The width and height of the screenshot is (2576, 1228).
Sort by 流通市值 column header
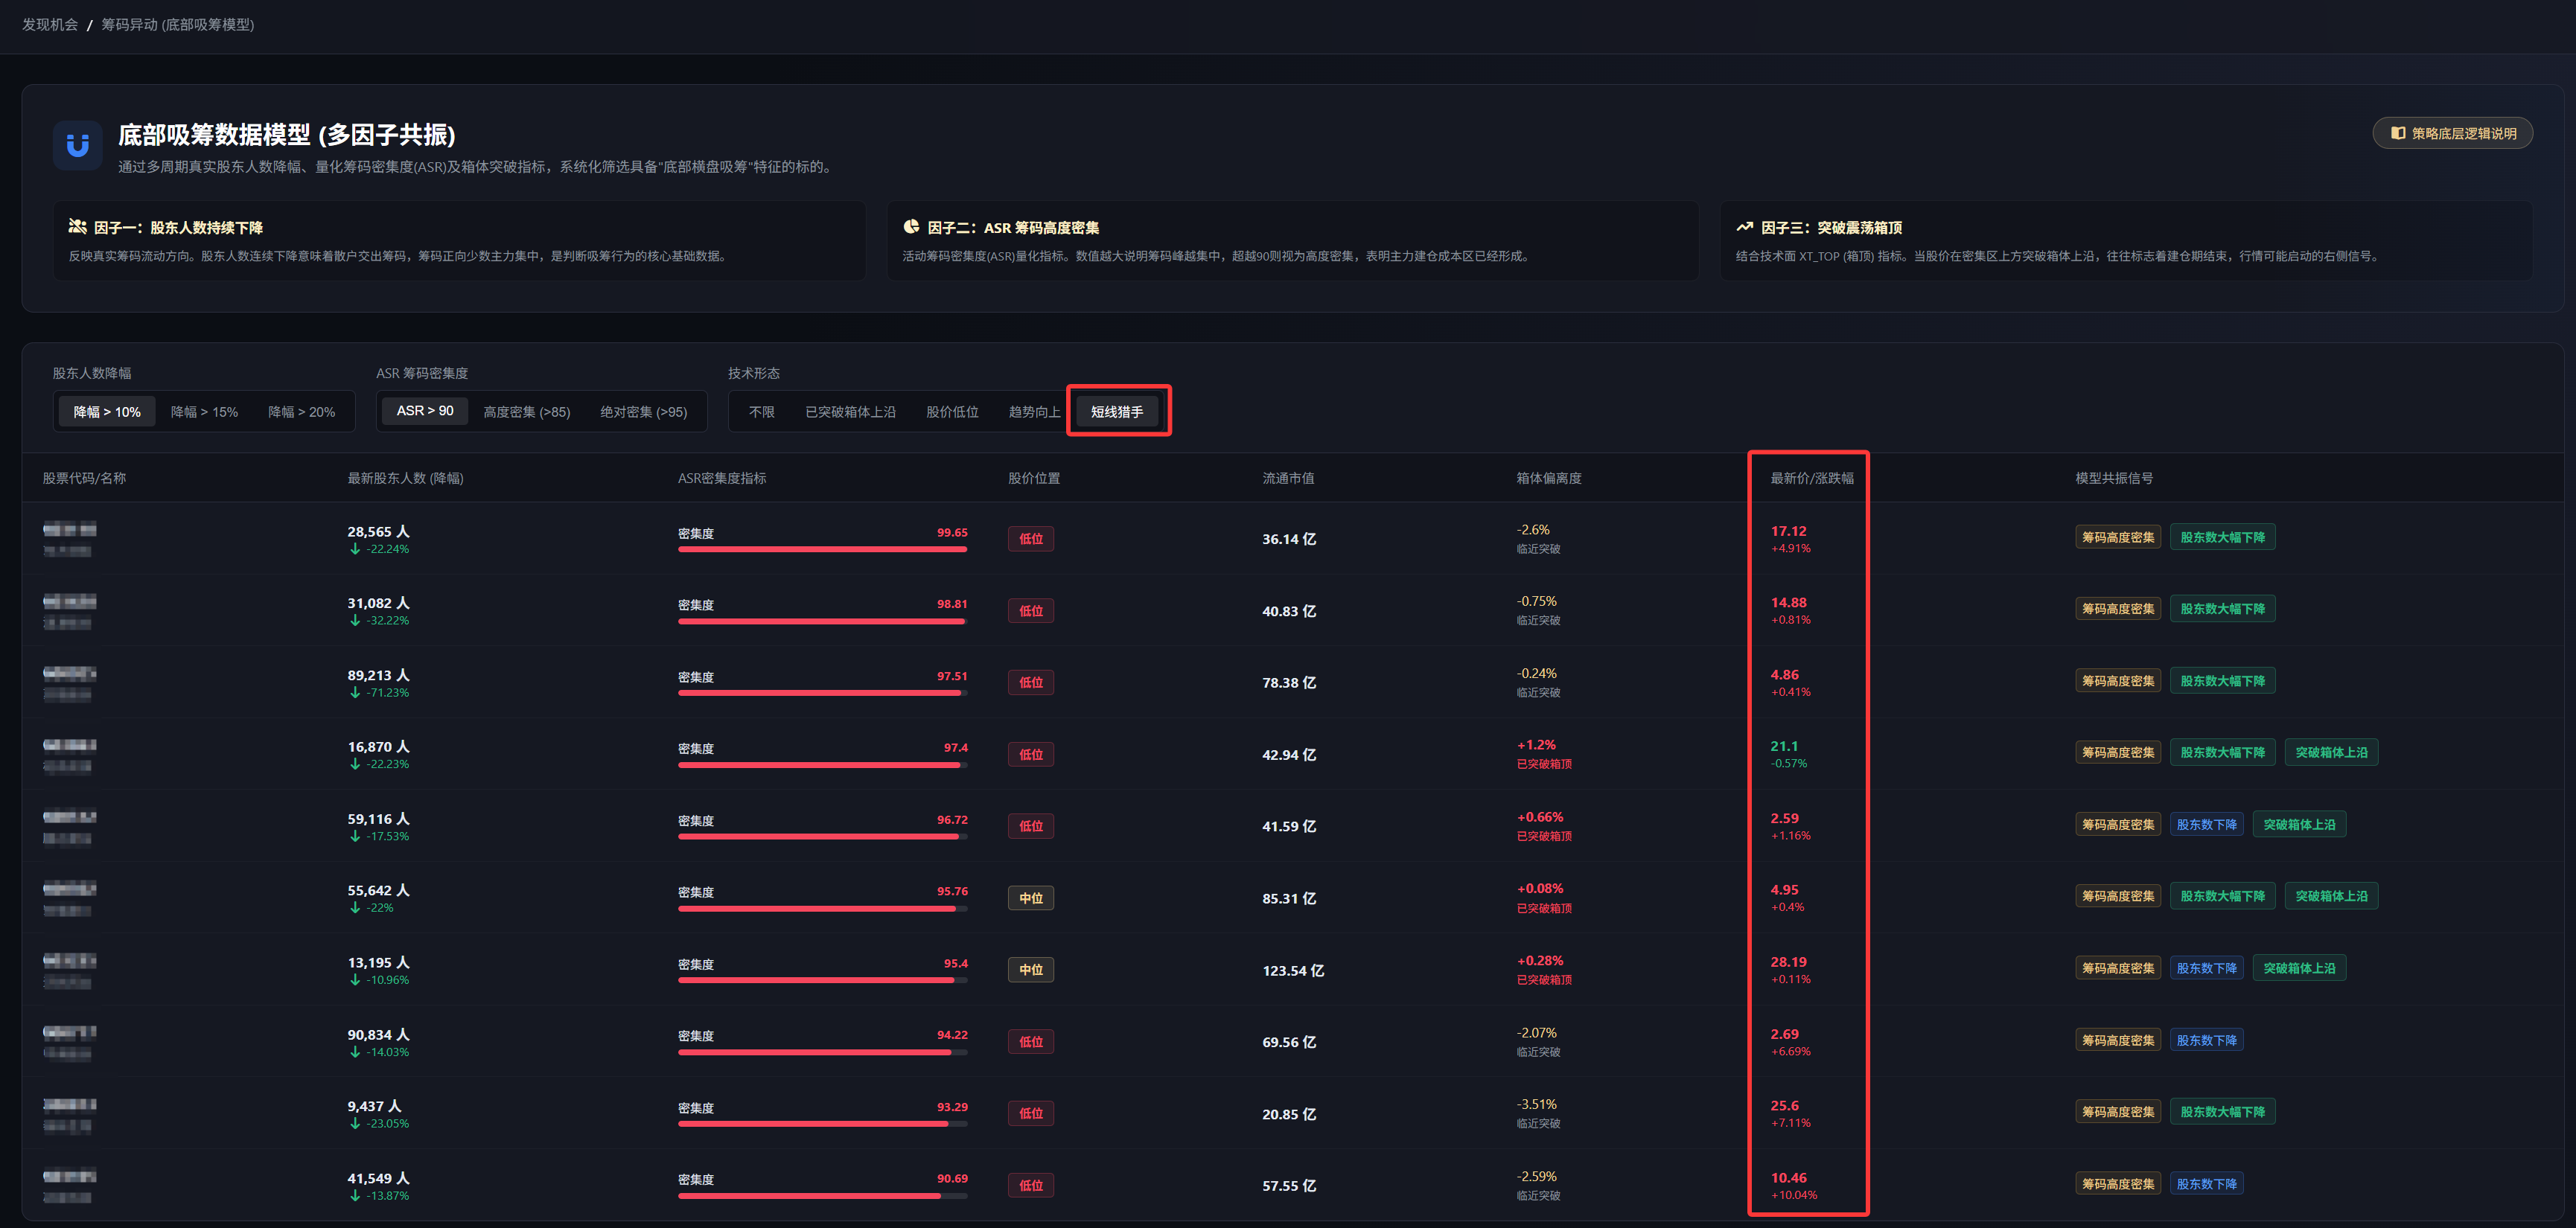coord(1288,478)
